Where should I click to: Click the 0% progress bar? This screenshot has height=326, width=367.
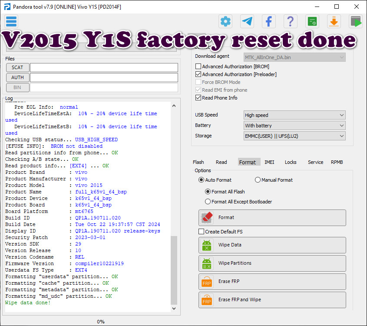point(101,322)
